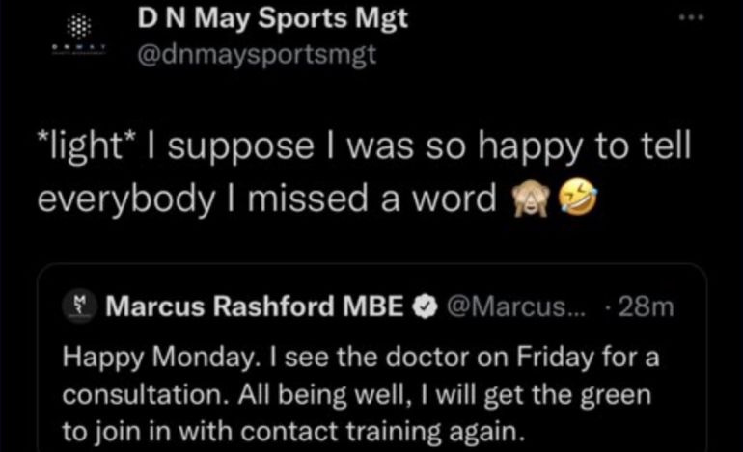This screenshot has height=452, width=743.
Task: Click the D N May dotted logo avatar
Action: (x=78, y=26)
